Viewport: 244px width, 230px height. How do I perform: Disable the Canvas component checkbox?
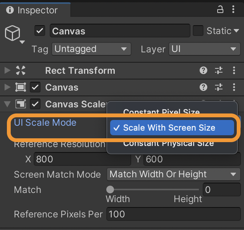[x=35, y=87]
